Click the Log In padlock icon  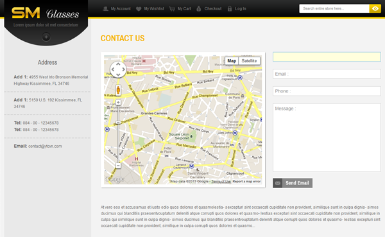(230, 9)
